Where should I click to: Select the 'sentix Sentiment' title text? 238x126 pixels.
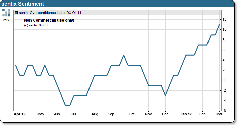[23, 4]
